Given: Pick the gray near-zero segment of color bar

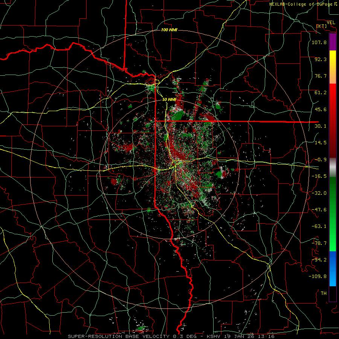Looking at the screenshot, I should (x=333, y=168).
